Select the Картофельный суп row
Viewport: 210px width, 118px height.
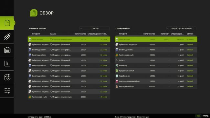pos(156,86)
